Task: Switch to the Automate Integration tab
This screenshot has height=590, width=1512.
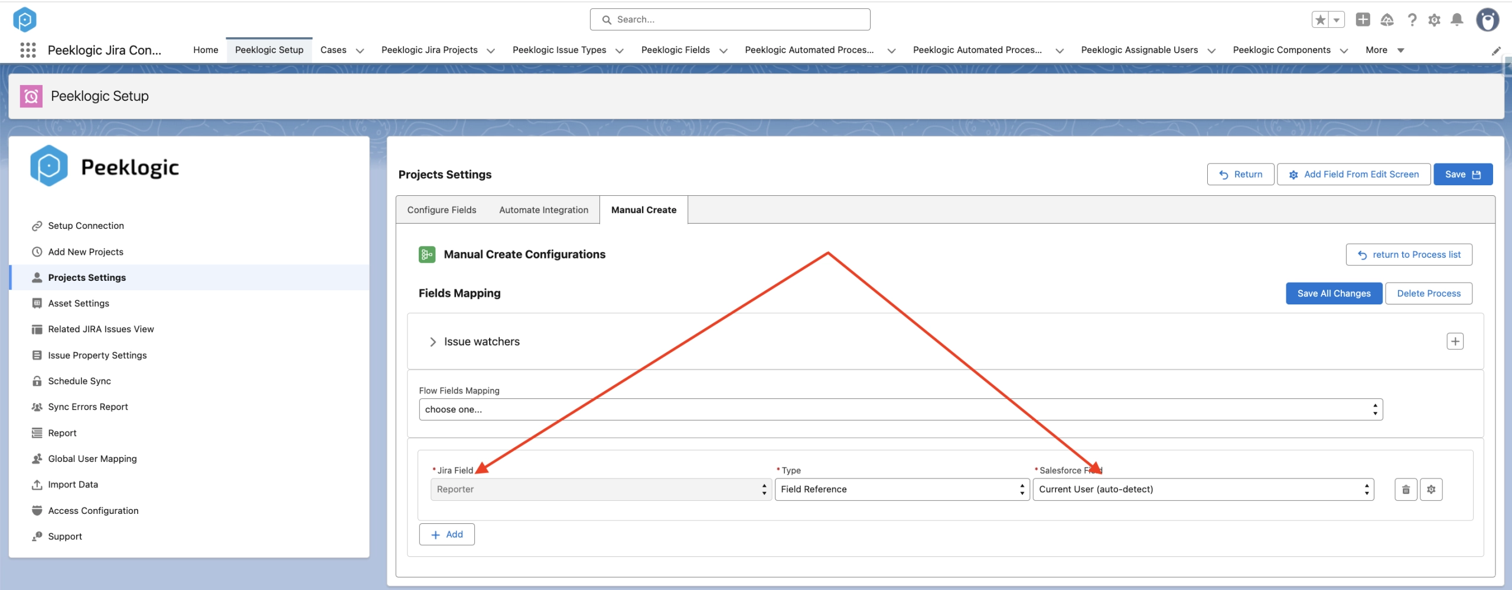Action: (543, 210)
